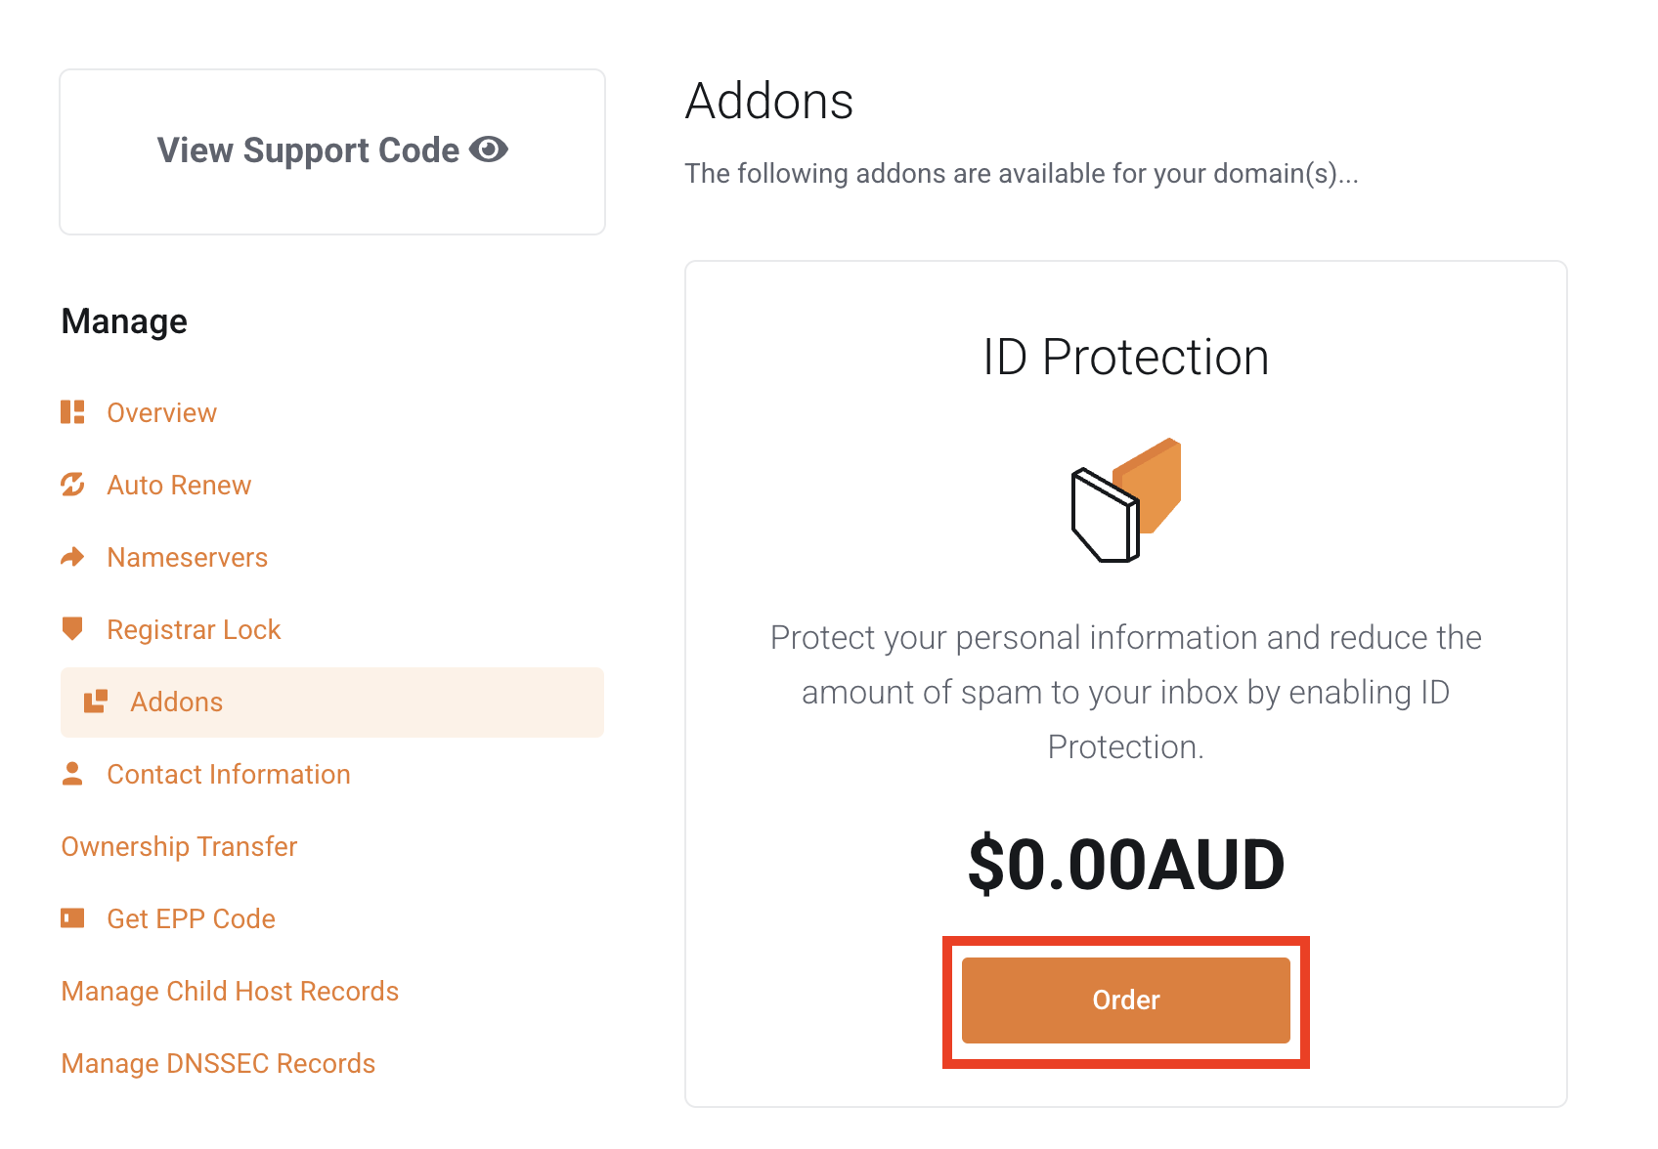Click the Addons icon in the sidebar
Image resolution: width=1658 pixels, height=1149 pixels.
(95, 702)
